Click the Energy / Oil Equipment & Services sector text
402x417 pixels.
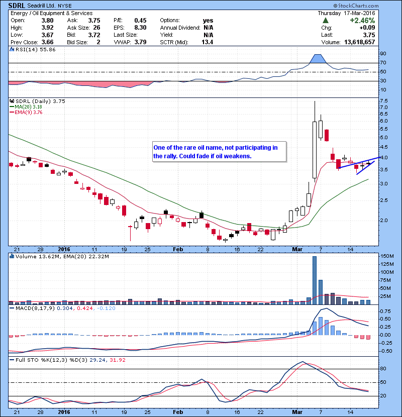click(x=52, y=13)
